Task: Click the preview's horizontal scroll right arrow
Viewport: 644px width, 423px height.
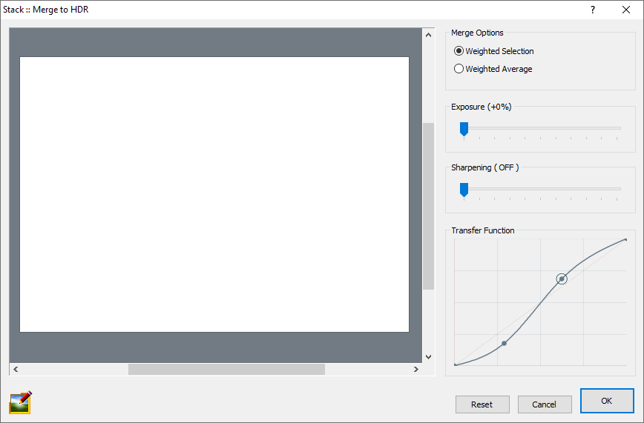Action: 415,369
